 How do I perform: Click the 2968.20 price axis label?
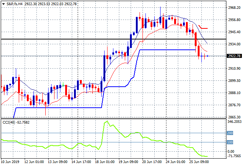[234, 8]
